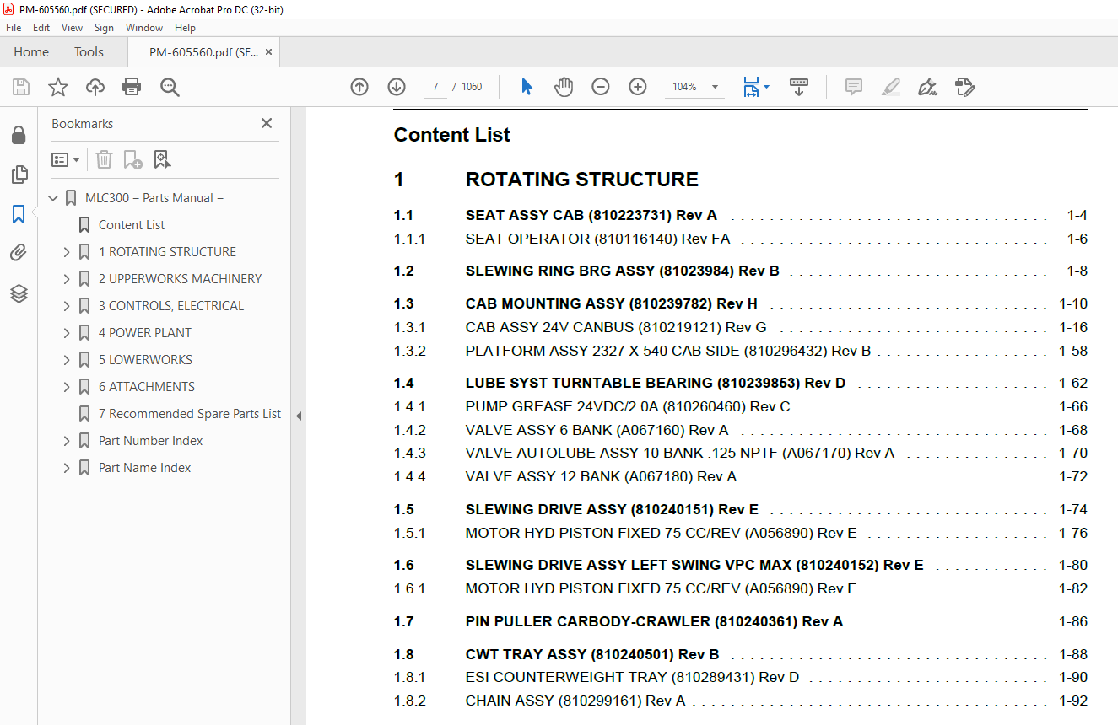Viewport: 1118px width, 725px height.
Task: Collapse the MLC300 – Parts Manual bookmark
Action: point(53,198)
